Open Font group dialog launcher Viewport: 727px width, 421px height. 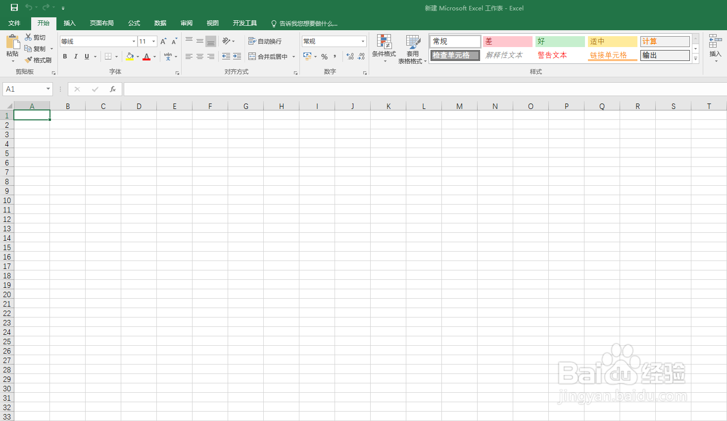pyautogui.click(x=177, y=73)
